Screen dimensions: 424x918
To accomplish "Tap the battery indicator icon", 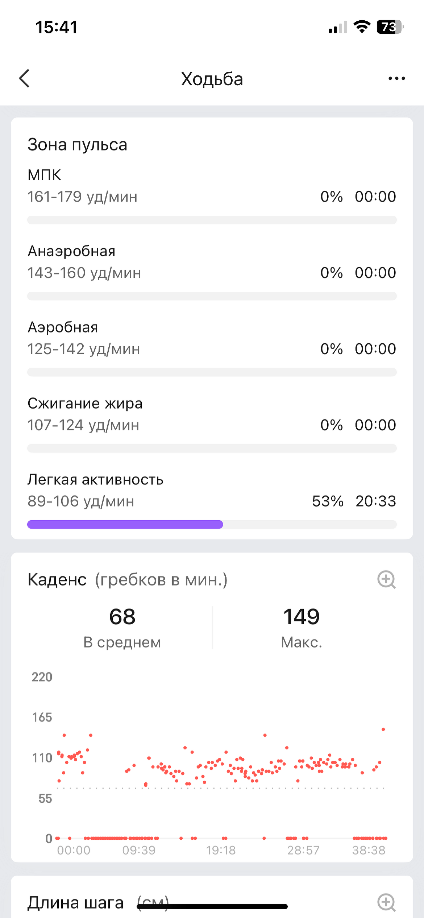I will click(x=390, y=27).
